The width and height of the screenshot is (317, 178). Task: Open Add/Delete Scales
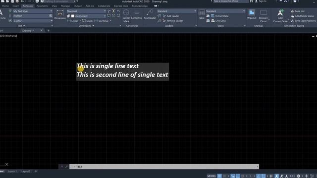tap(302, 16)
